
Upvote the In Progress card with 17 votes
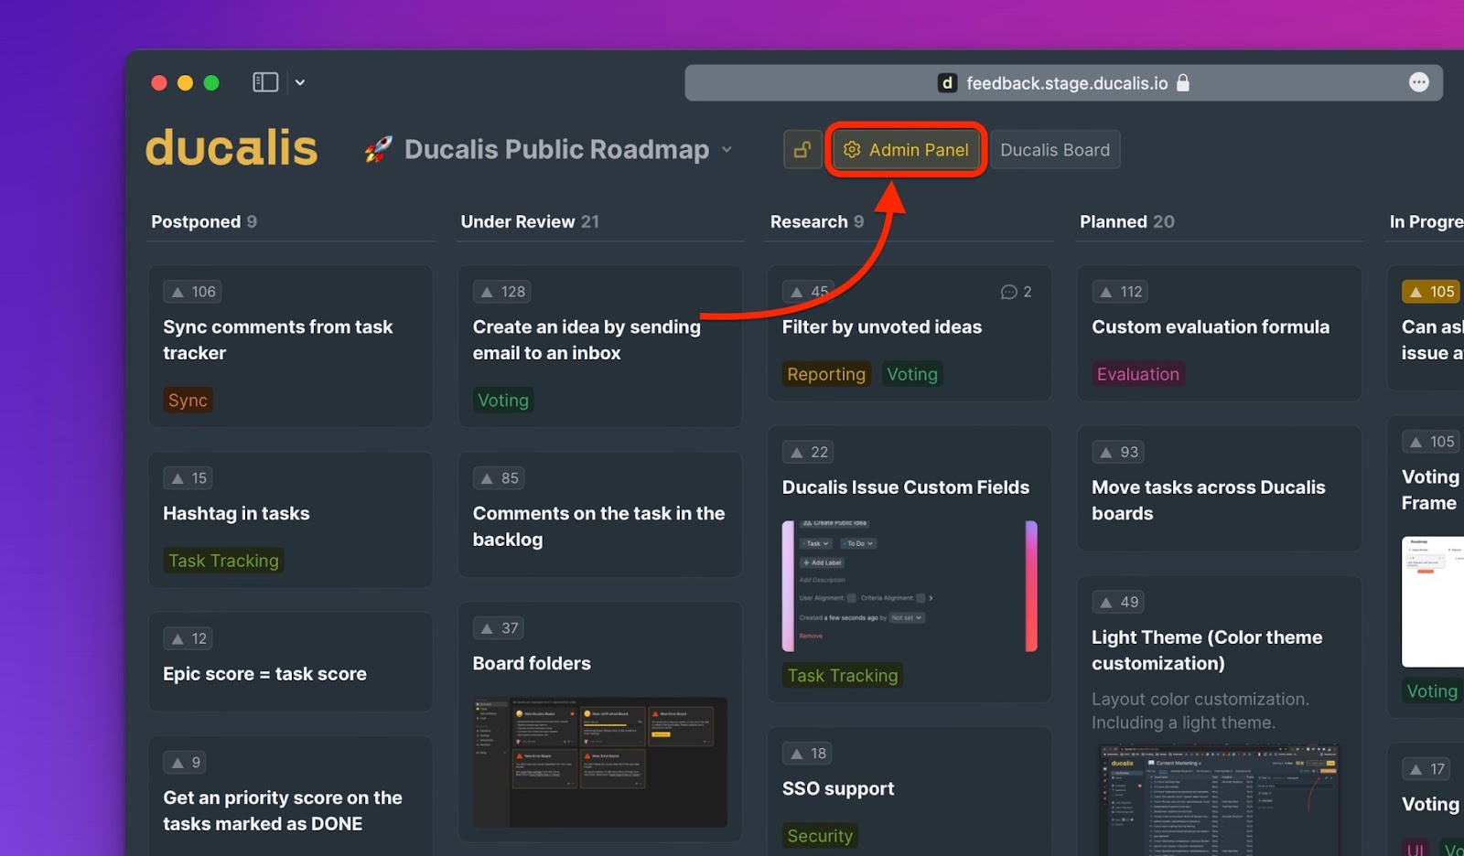click(1427, 769)
